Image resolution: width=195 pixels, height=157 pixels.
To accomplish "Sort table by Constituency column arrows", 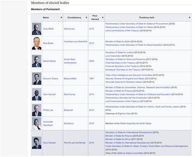I will pos(86,17).
